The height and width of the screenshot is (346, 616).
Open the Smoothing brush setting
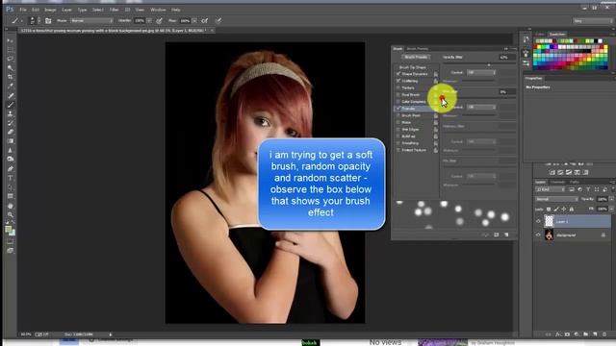pyautogui.click(x=410, y=143)
